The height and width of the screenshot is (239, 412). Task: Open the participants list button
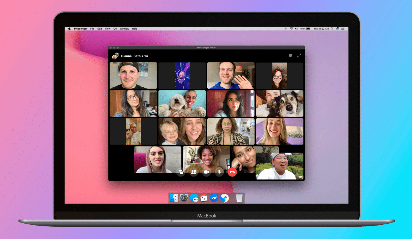[x=194, y=172]
